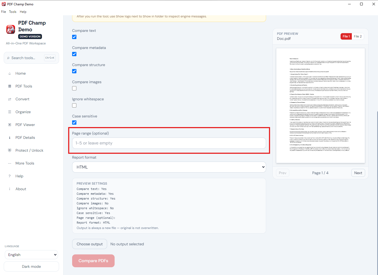This screenshot has width=378, height=275.
Task: Click the PDF Tools grid icon
Action: click(10, 86)
